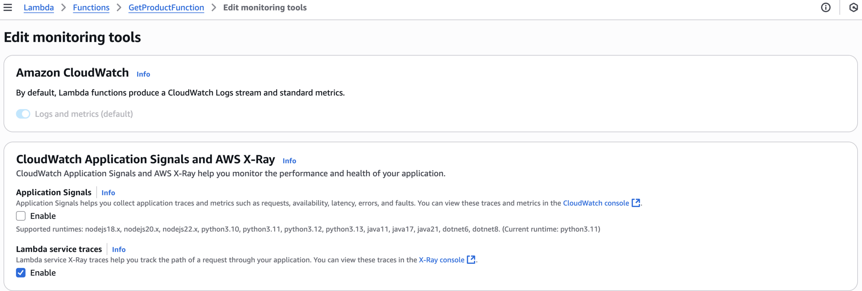Screen dimensions: 862x291
Task: Click the chevron after Functions breadcrumb
Action: (x=119, y=8)
